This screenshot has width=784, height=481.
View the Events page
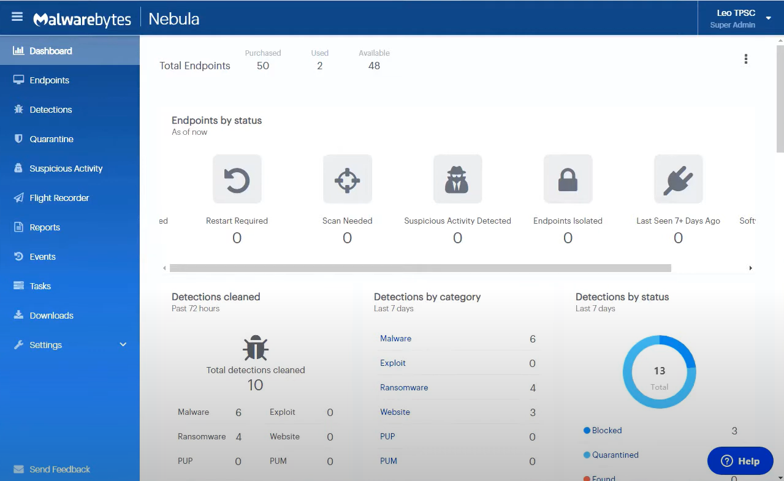point(42,256)
